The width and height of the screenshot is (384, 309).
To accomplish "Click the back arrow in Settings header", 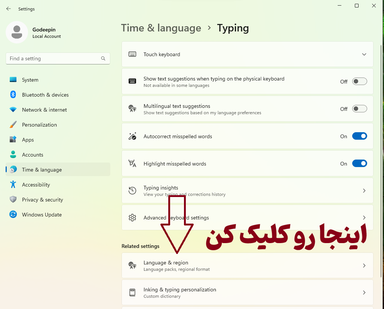I will [9, 9].
